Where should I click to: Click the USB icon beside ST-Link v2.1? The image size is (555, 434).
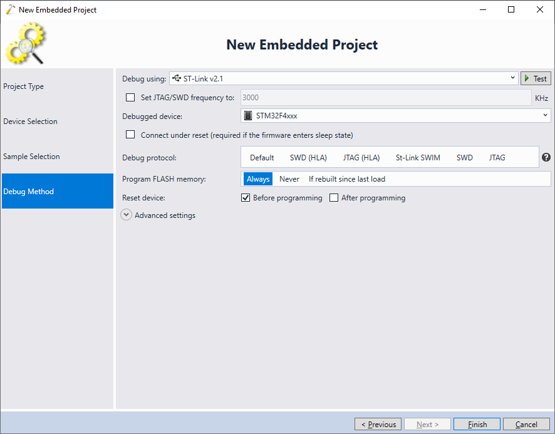pyautogui.click(x=177, y=78)
